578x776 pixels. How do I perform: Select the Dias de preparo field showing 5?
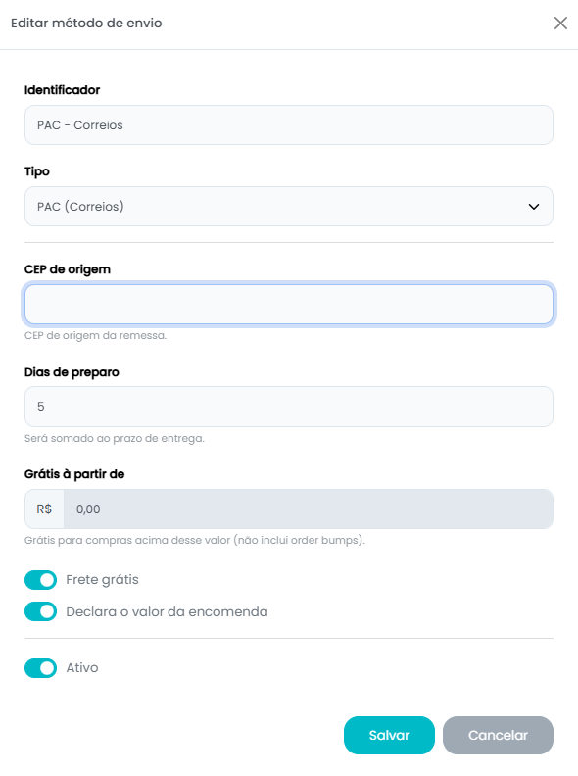pyautogui.click(x=288, y=407)
